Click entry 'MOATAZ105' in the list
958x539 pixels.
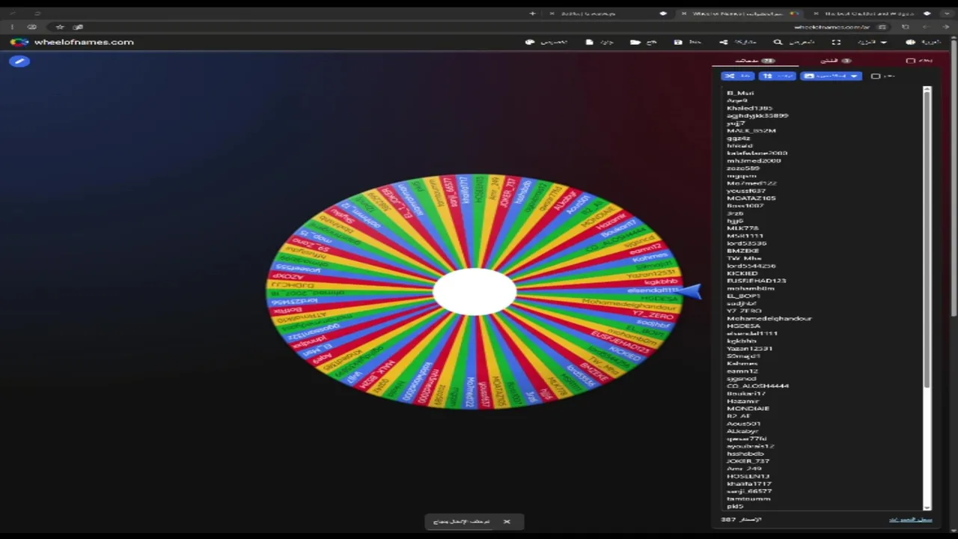[751, 198]
